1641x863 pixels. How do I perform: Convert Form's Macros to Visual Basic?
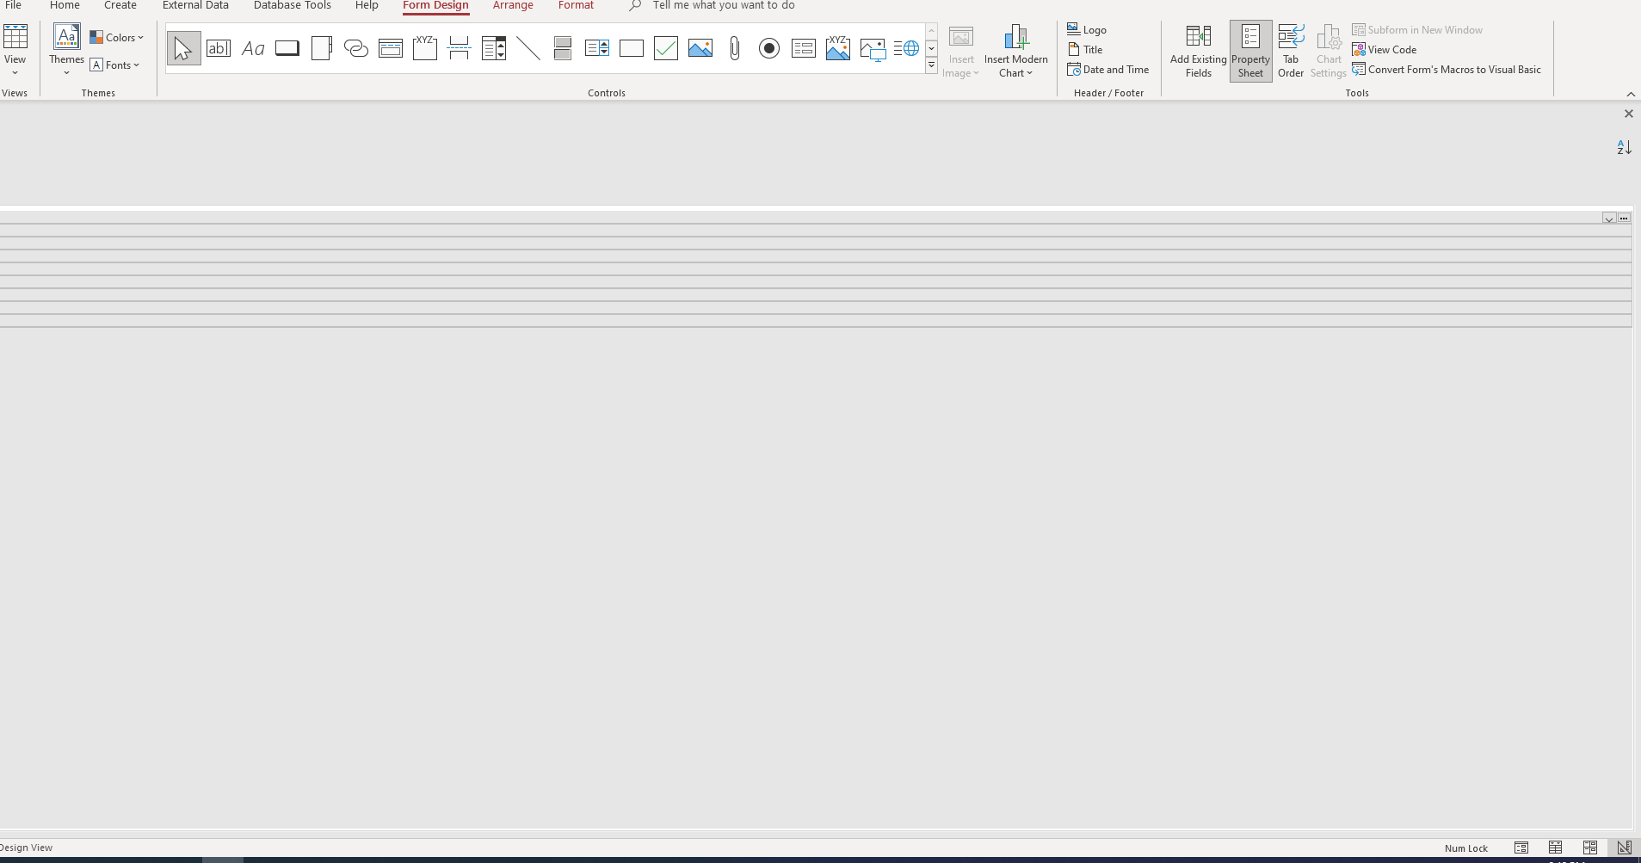tap(1447, 70)
